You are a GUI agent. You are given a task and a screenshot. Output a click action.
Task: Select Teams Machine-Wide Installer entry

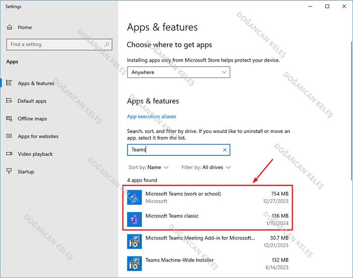click(208, 264)
